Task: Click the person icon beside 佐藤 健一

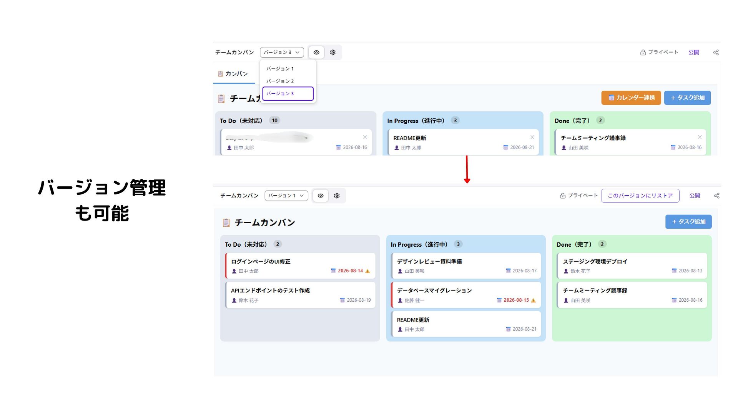Action: coord(400,300)
